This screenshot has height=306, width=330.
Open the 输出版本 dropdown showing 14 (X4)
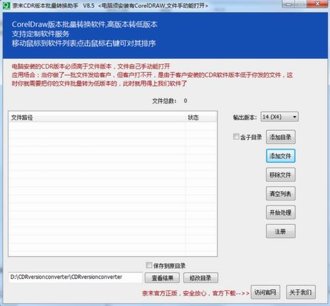pos(279,117)
